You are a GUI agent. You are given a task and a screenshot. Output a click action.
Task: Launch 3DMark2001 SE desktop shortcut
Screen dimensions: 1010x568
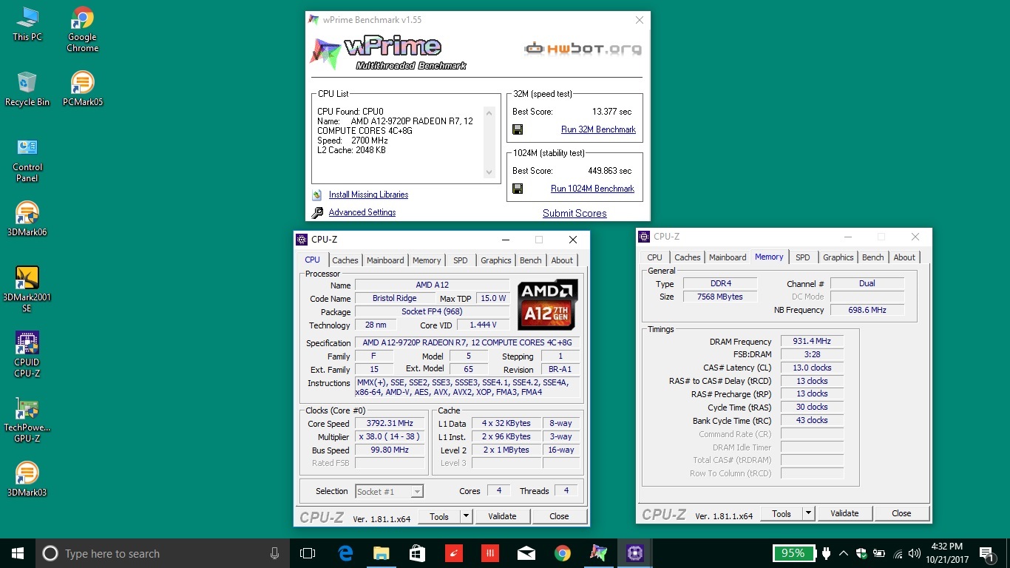pyautogui.click(x=27, y=289)
